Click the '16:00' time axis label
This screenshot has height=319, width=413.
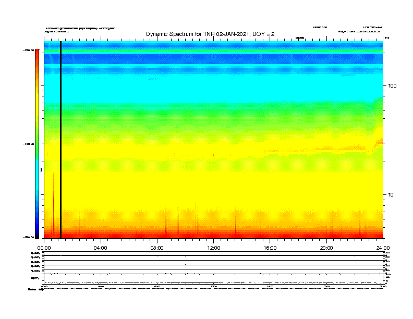click(270, 248)
